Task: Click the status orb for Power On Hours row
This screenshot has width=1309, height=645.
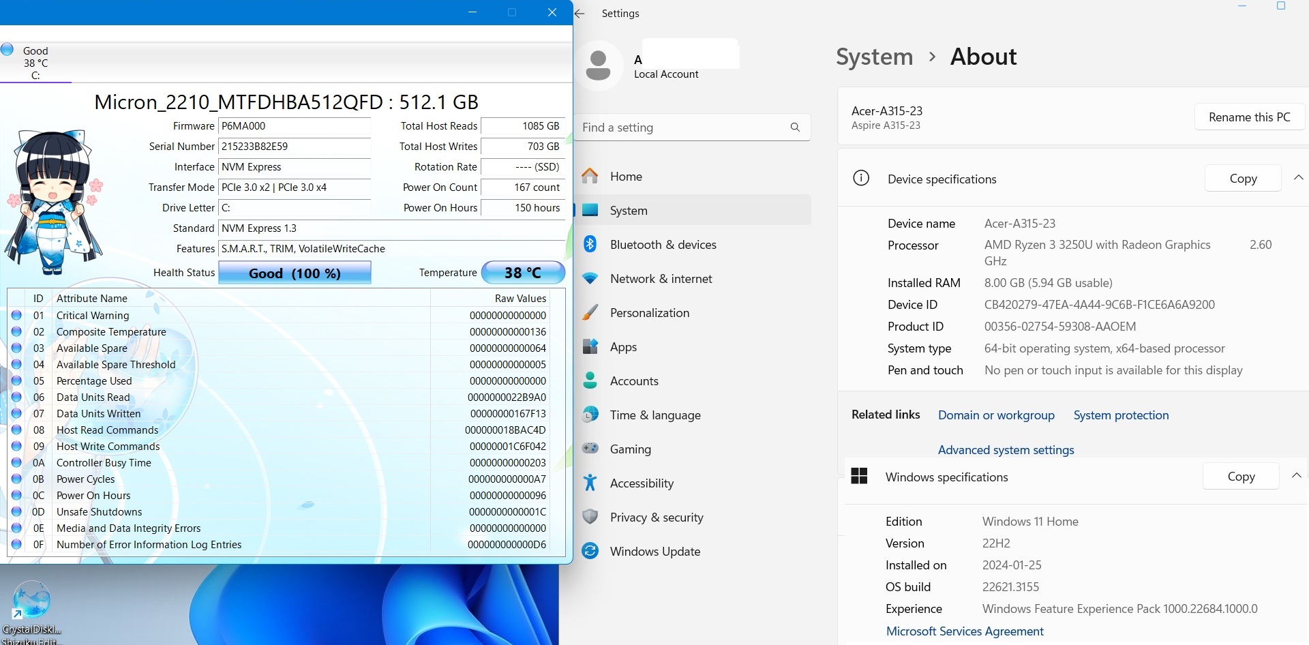Action: [16, 495]
